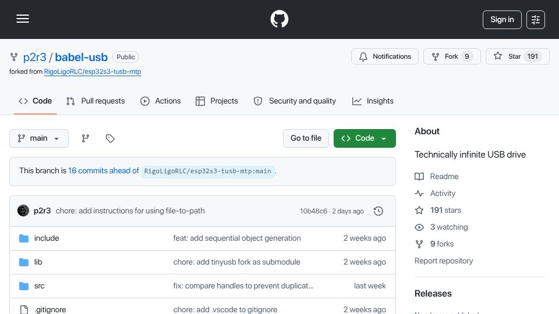This screenshot has height=314, width=559.
Task: Switch to the Insights tab
Action: (373, 101)
